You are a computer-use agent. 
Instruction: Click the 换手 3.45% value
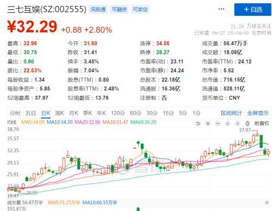[x=91, y=61]
